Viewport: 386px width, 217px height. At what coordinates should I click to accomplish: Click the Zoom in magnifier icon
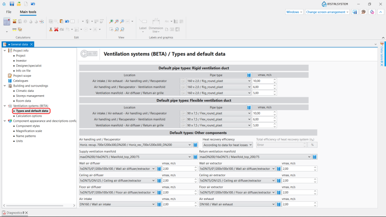(111, 21)
